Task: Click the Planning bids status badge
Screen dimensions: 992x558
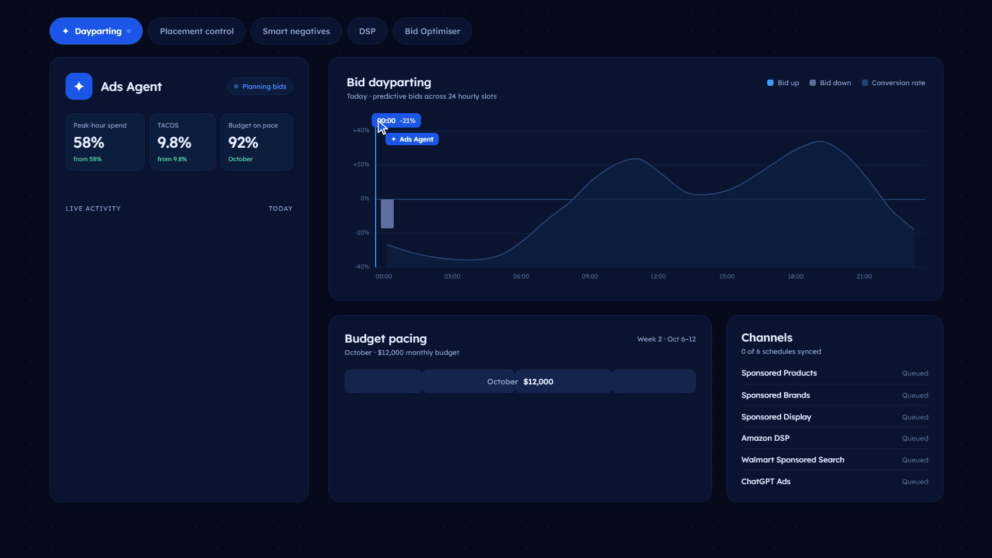Action: click(260, 86)
